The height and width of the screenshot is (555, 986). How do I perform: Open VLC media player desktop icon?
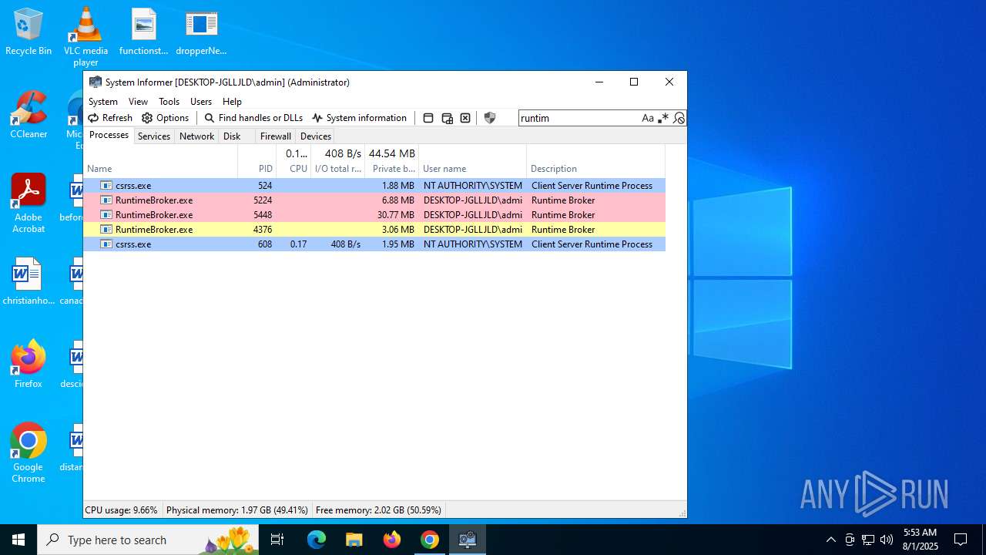point(86,36)
